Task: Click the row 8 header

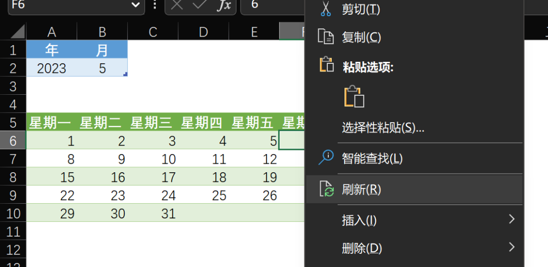Action: click(x=13, y=177)
